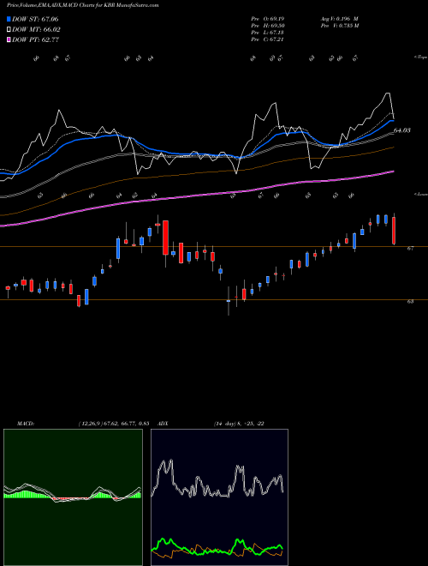Select the DOW PT: 62.77 label
Image resolution: width=428 pixels, height=566 pixels.
[x=35, y=39]
